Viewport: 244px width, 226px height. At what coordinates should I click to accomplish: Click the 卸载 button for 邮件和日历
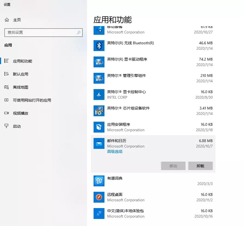pyautogui.click(x=200, y=166)
